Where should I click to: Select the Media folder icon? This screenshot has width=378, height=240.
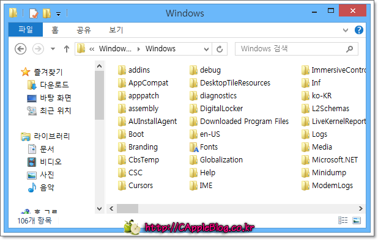[x=305, y=147]
